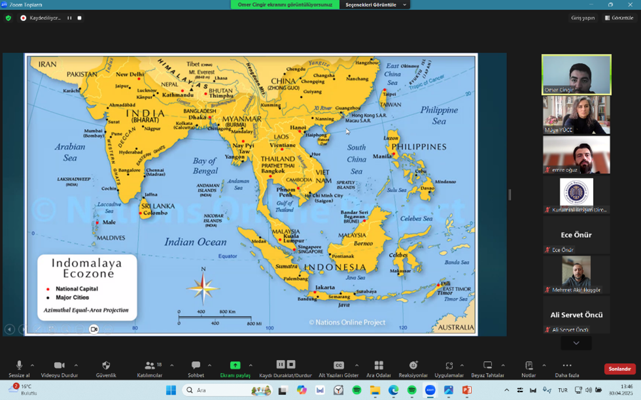Open the Daha fazla menu
Image resolution: width=641 pixels, height=400 pixels.
[567, 369]
